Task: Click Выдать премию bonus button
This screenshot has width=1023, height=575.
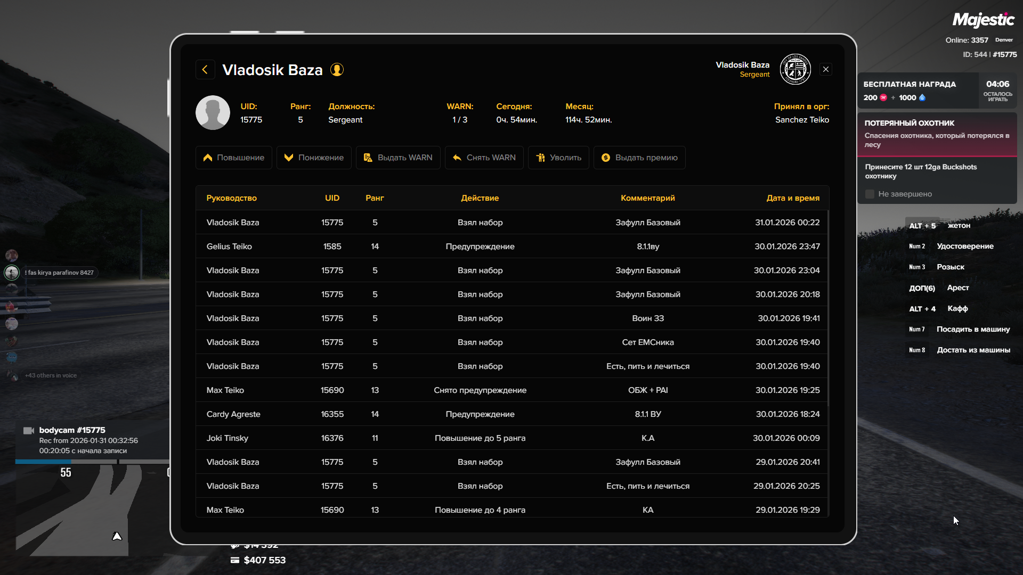Action: [x=639, y=158]
